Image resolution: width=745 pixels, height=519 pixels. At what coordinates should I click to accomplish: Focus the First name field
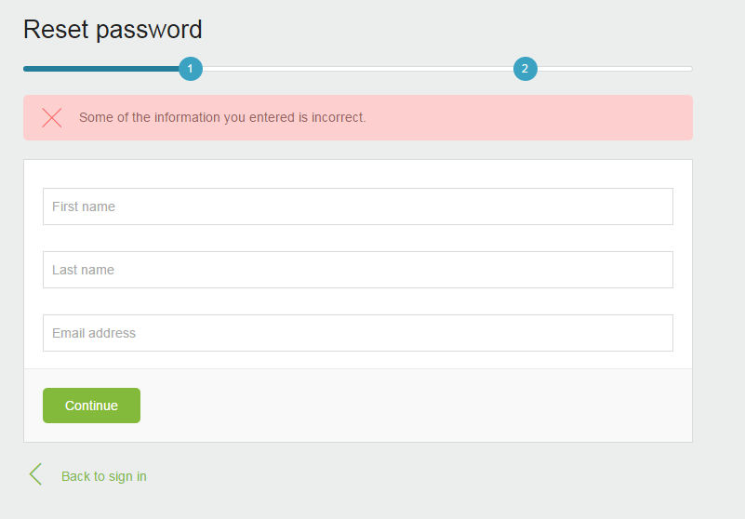[357, 206]
